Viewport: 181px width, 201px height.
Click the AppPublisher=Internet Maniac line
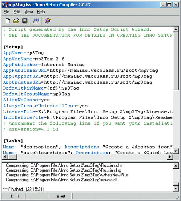point(44,65)
